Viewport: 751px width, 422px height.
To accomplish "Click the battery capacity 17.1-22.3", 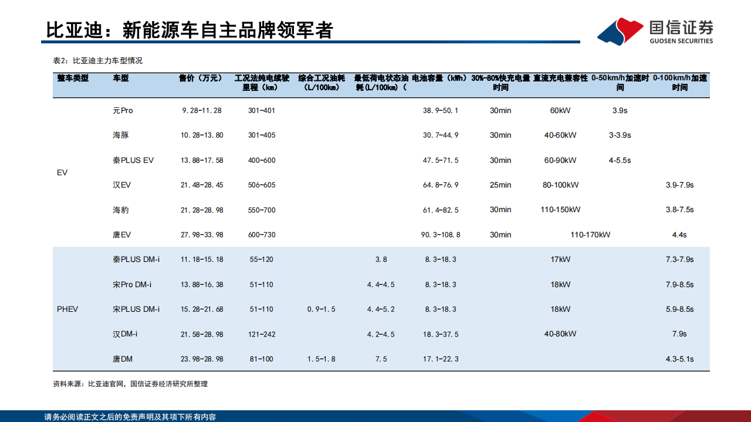I will (441, 359).
